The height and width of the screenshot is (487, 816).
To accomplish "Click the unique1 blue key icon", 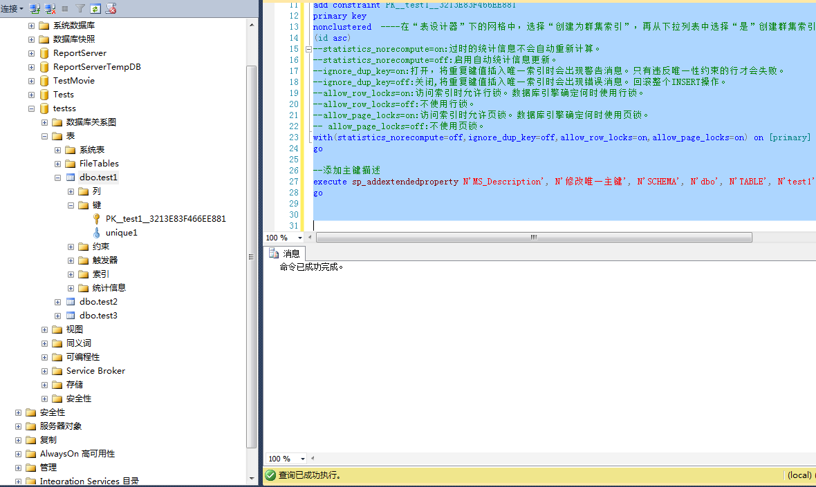I will [x=96, y=232].
